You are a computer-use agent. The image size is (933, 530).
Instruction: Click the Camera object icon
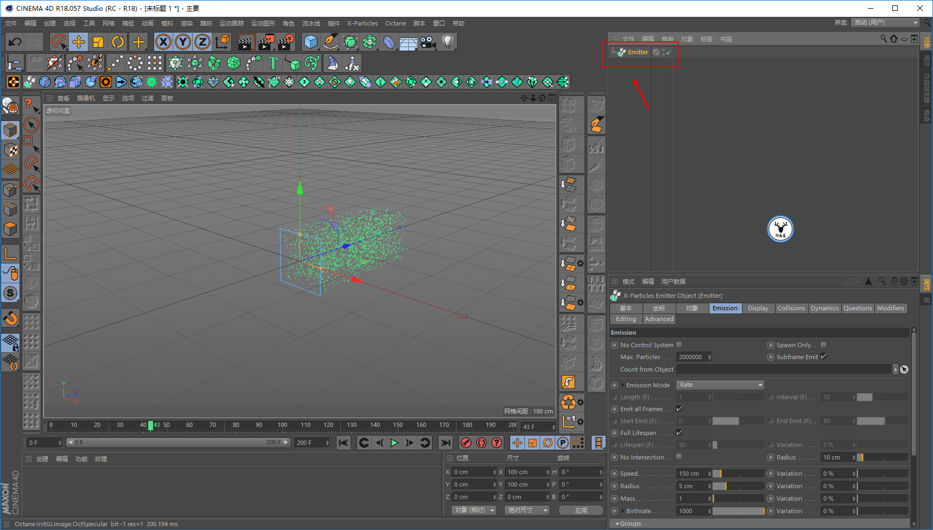pos(428,42)
